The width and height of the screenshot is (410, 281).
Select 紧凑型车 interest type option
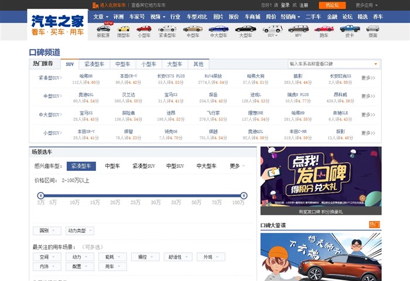(x=81, y=166)
